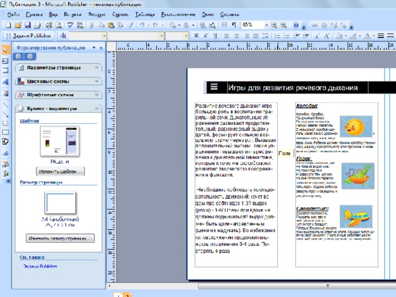Click the Изменить размер страницы button
396x297 pixels.
59,238
